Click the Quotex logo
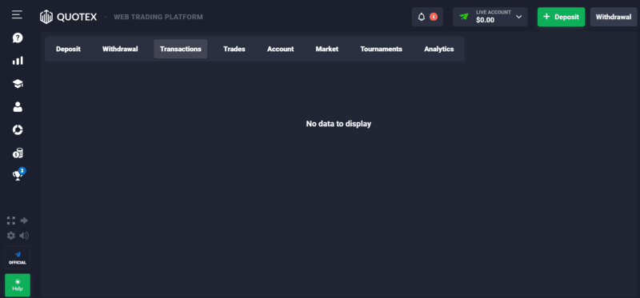 click(x=68, y=17)
